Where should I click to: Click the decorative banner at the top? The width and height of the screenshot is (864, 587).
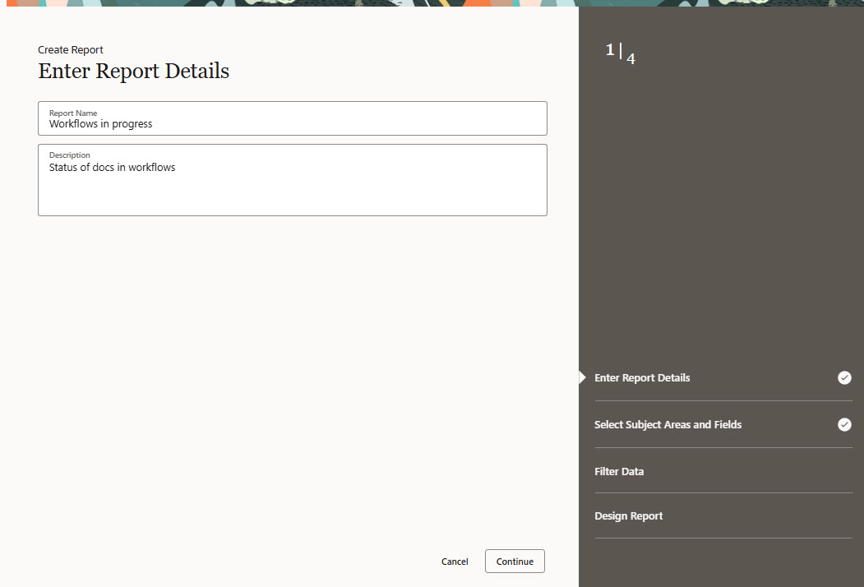pos(432,3)
